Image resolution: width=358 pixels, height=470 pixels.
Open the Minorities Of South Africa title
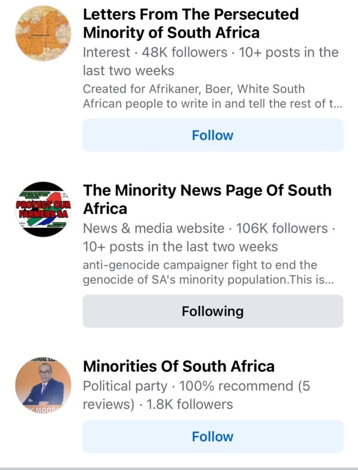coord(179,366)
